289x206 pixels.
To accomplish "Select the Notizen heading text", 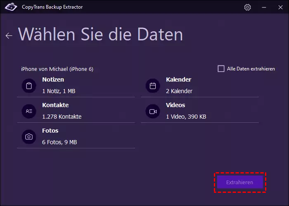I will click(53, 80).
